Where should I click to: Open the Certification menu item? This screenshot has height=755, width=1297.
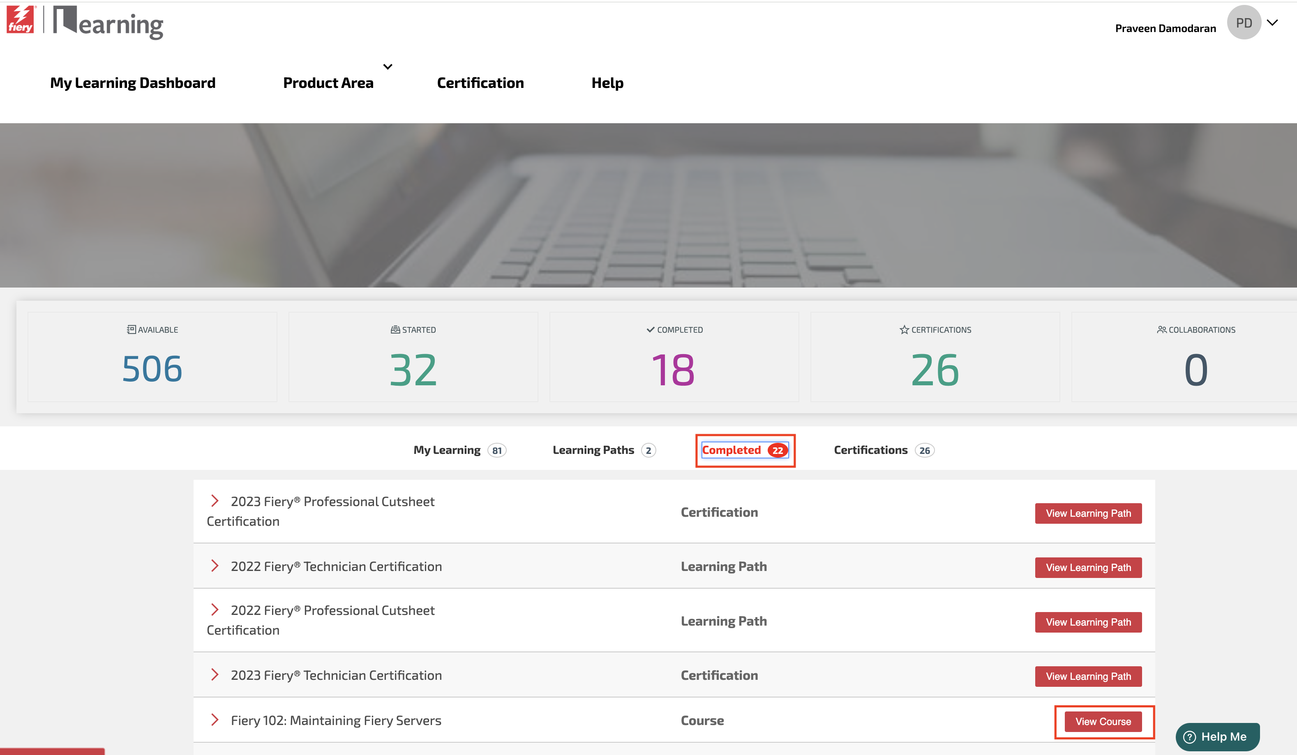[x=480, y=83]
